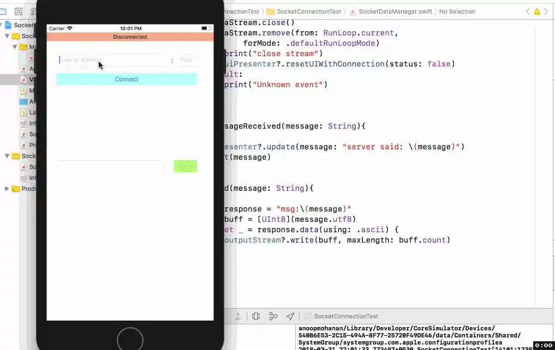Screen dimensions: 555x350
Task: Click the Enter IP Address field
Action: (x=112, y=61)
